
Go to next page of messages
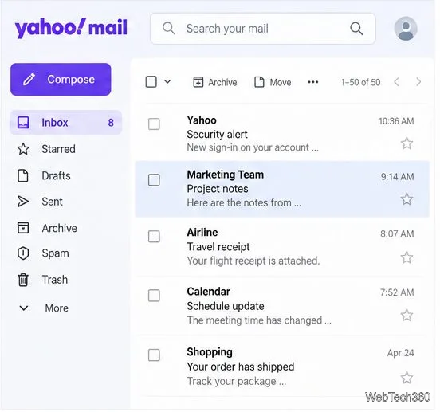click(418, 82)
